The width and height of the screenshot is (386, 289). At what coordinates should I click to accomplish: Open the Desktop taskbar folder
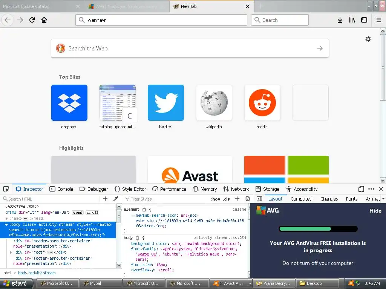(317, 283)
